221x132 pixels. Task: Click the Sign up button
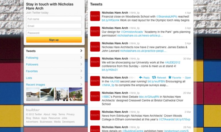(54, 40)
